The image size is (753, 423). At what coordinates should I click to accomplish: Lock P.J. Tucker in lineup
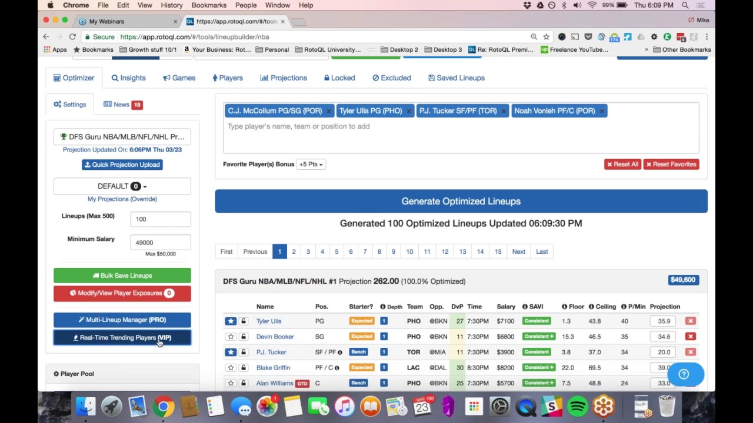[243, 352]
